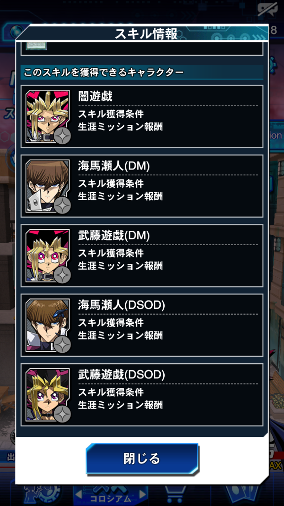The height and width of the screenshot is (506, 284).
Task: Select the 海馬瀬人(DSOD) name text
Action: pos(121,305)
